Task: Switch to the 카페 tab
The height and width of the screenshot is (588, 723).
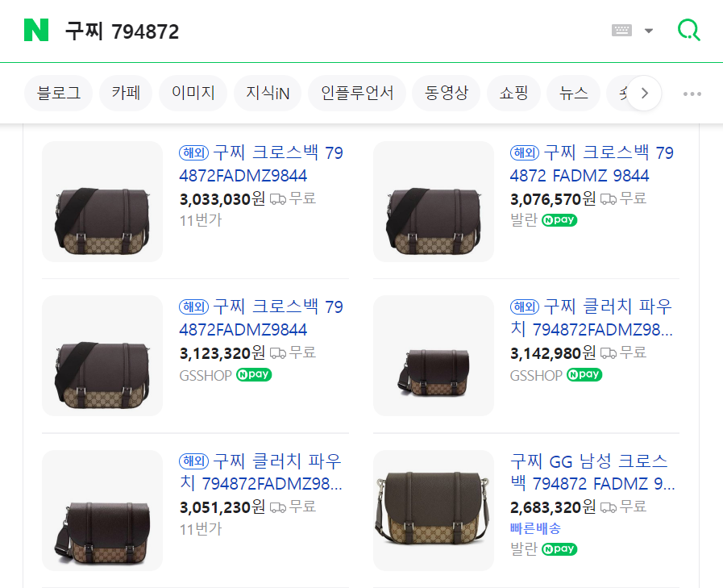Action: click(126, 93)
